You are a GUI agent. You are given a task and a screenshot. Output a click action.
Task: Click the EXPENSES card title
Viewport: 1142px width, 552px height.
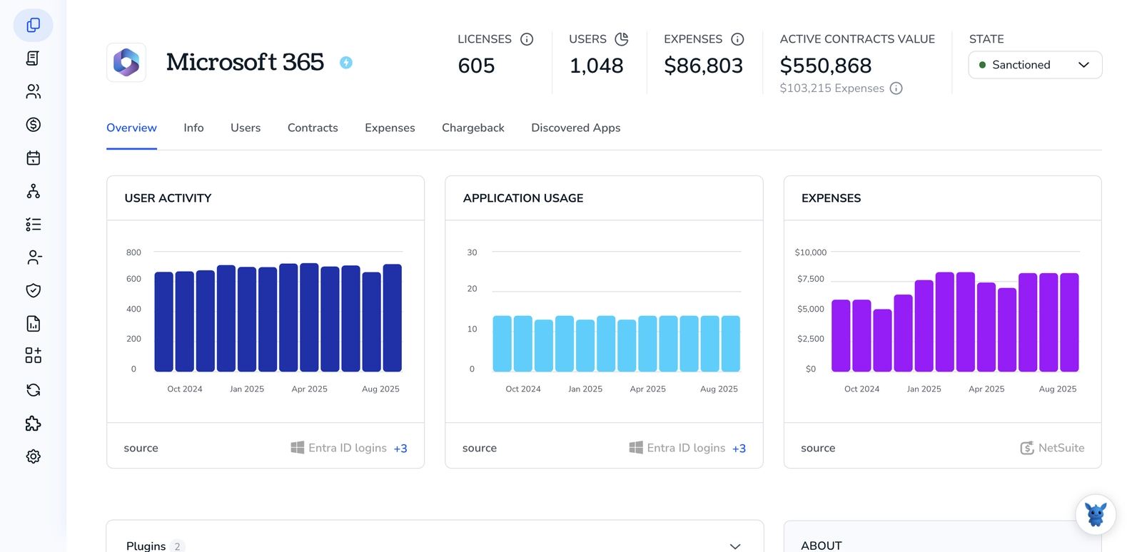click(831, 198)
